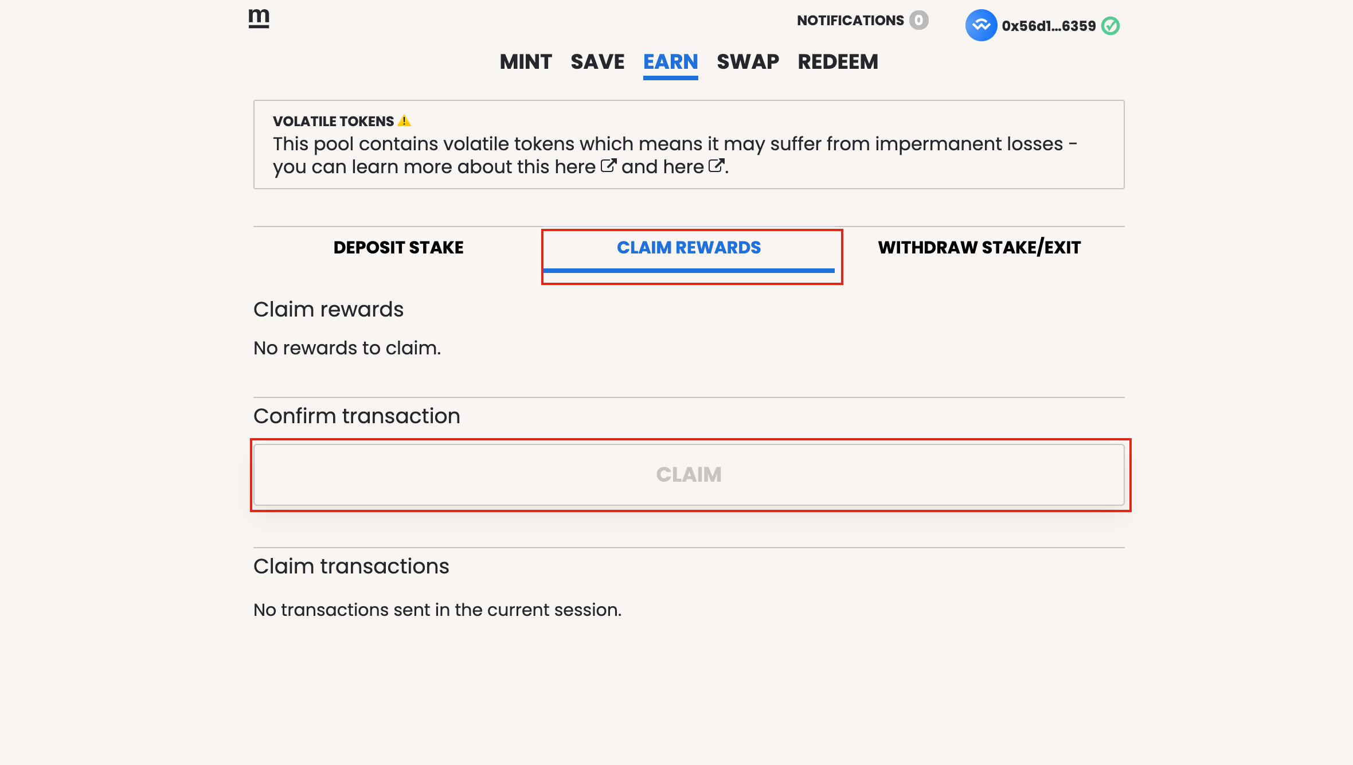Go to the MINT page
The height and width of the screenshot is (765, 1353).
pos(526,62)
